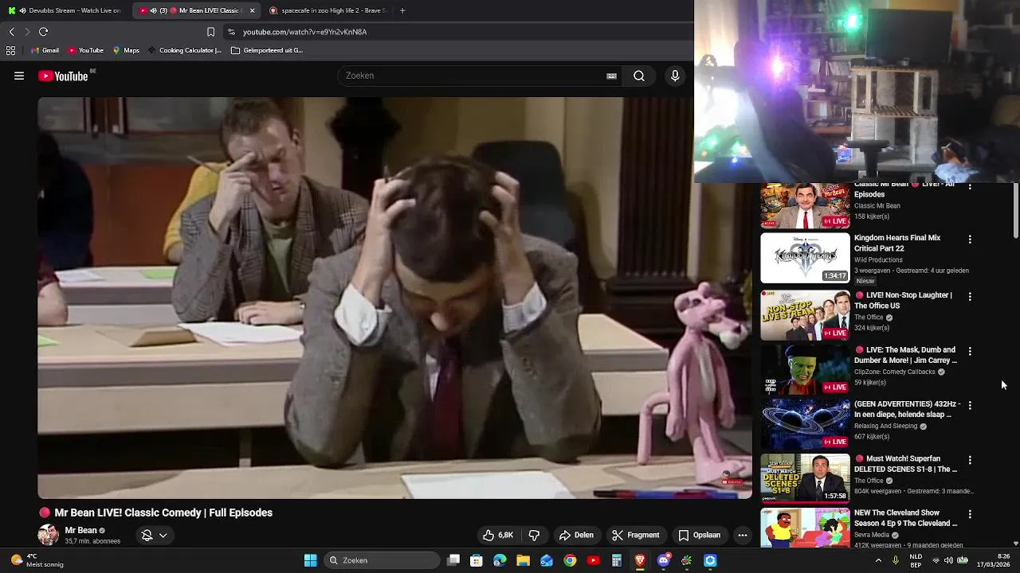This screenshot has height=573, width=1020.
Task: Open browser apps grid in bookmarks bar
Action: (10, 50)
